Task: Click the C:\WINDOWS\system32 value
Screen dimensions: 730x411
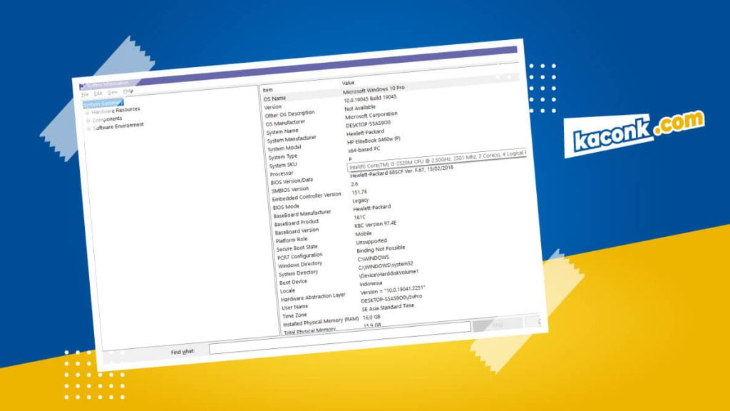Action: (386, 265)
